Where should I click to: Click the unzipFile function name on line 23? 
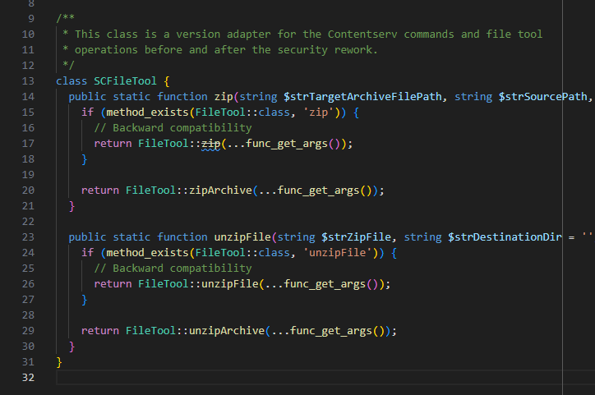tap(242, 237)
